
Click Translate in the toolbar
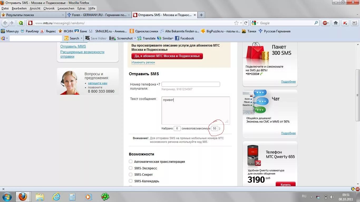pos(147,38)
